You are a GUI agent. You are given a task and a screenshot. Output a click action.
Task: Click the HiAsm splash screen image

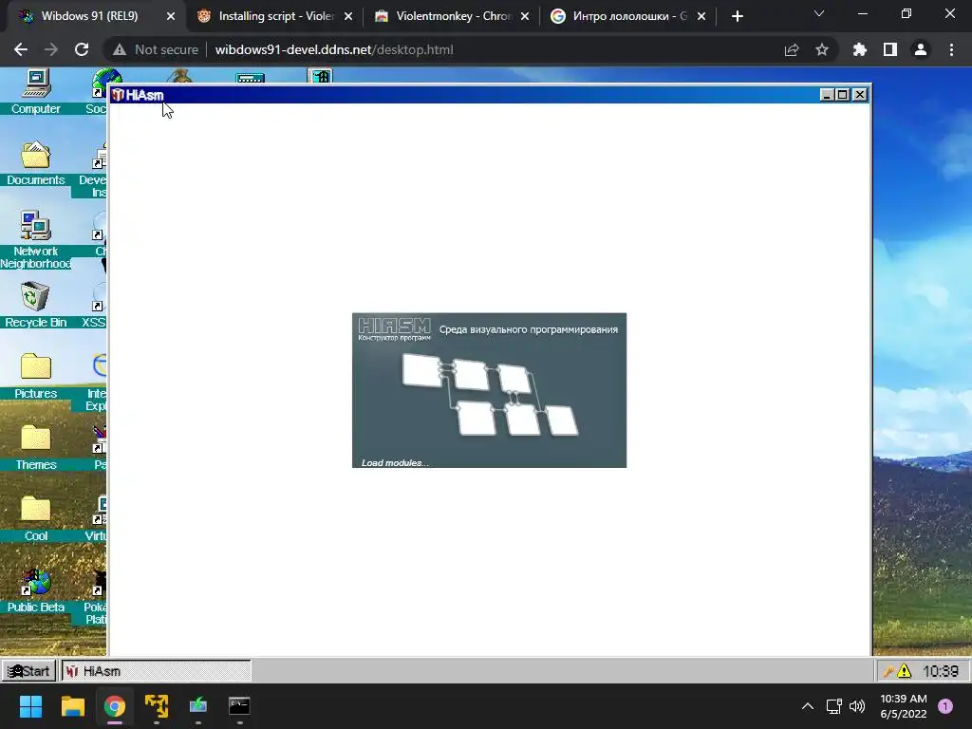489,390
